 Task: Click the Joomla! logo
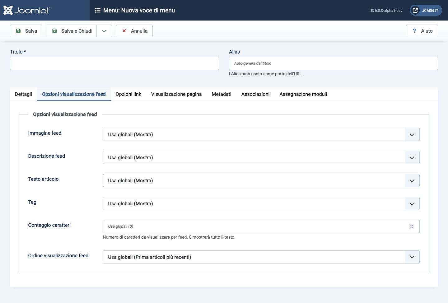(26, 10)
